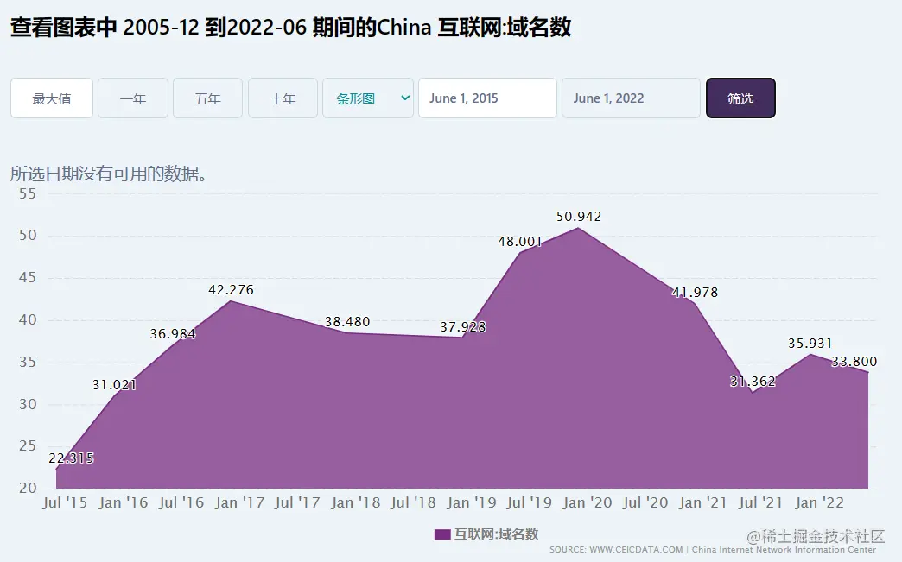Viewport: 902px width, 562px height.
Task: Click the chart page heading 查看图表中
Action: tap(63, 27)
